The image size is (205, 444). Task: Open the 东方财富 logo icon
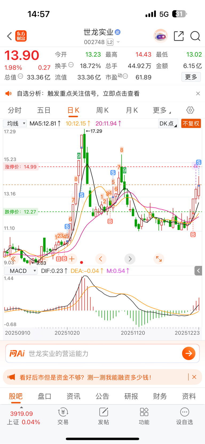[x=21, y=36]
